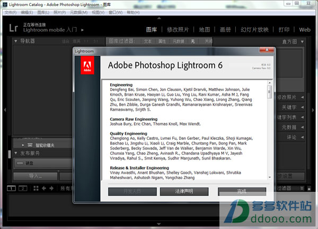
Task: Minimize the Lightroom window
Action: tap(288, 4)
